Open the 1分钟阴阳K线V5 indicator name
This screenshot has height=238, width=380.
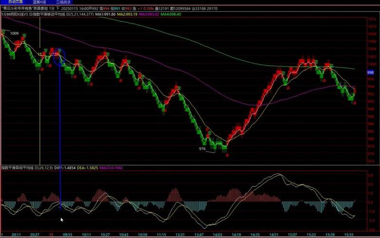click(15, 14)
